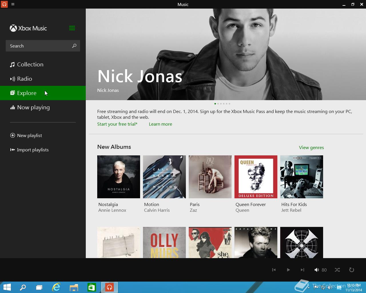
Task: Open Task View on taskbar
Action: click(39, 287)
